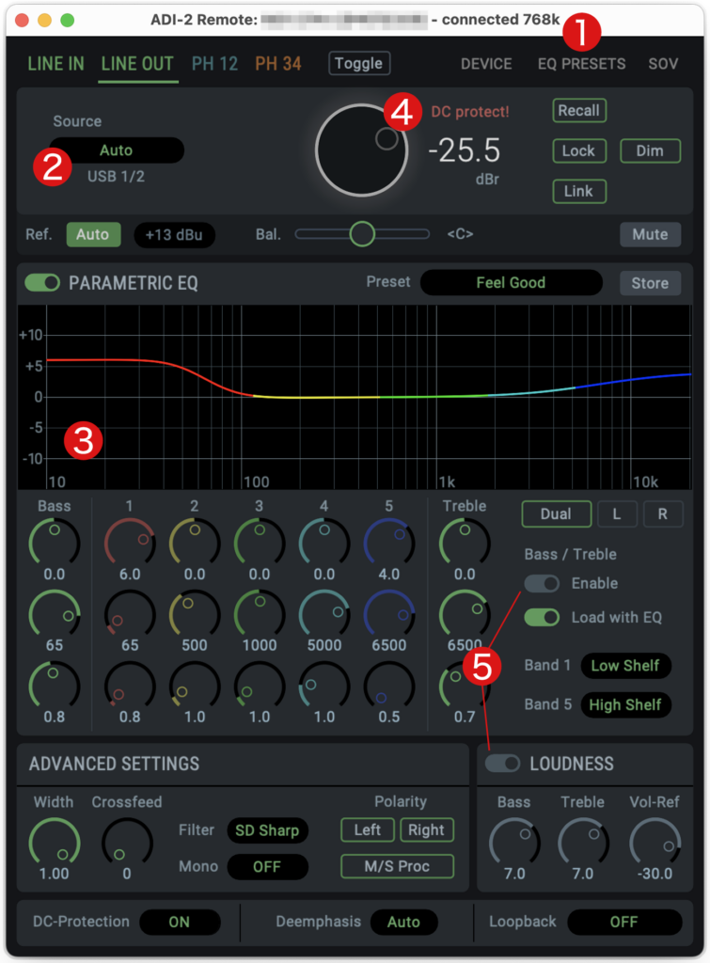Open the DEVICE page

pos(486,64)
